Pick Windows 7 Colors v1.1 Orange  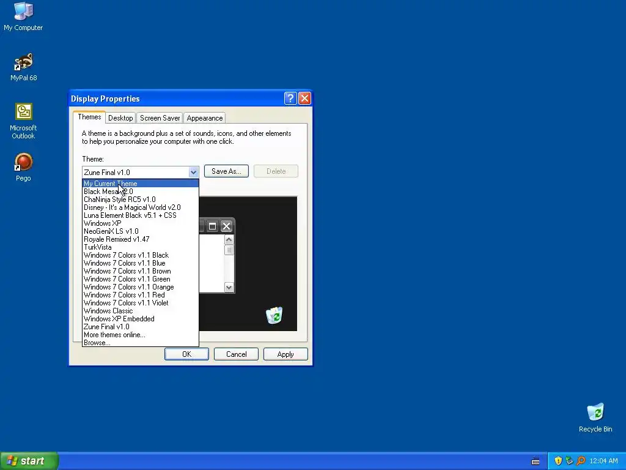point(141,288)
